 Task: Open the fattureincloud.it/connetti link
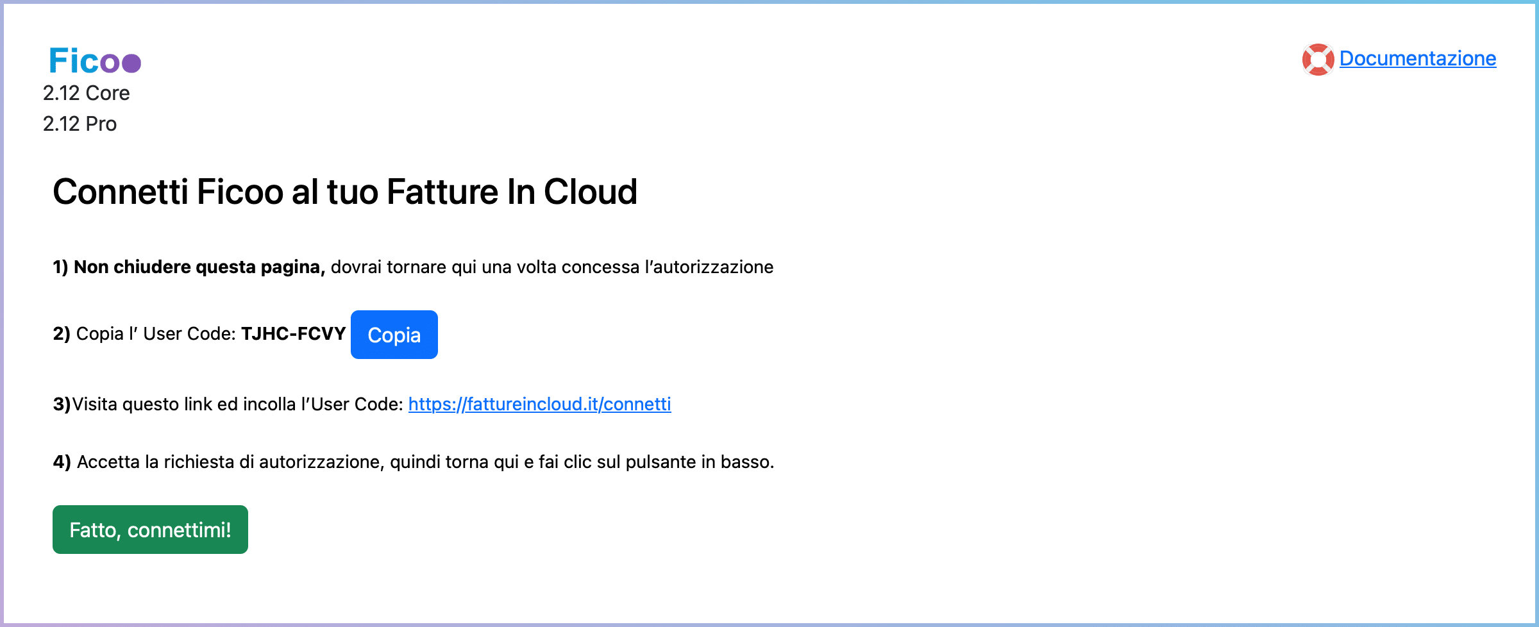pos(539,404)
